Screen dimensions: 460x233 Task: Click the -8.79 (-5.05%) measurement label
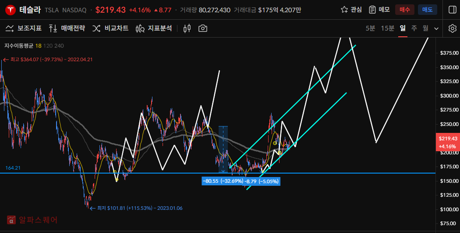click(262, 181)
